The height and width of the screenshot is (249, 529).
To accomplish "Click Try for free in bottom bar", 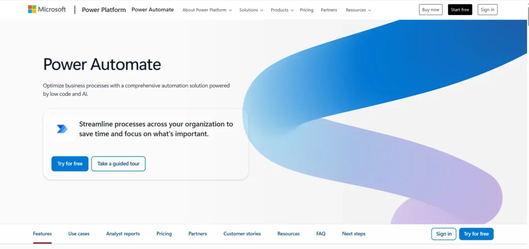I will [x=476, y=234].
